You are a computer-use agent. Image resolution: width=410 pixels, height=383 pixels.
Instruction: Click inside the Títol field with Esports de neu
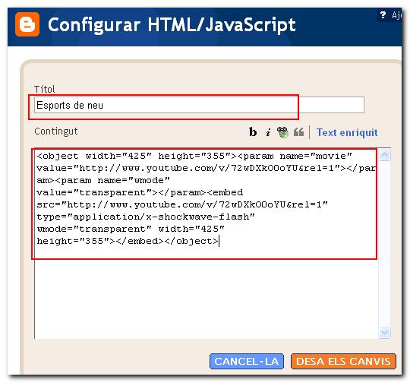click(199, 105)
